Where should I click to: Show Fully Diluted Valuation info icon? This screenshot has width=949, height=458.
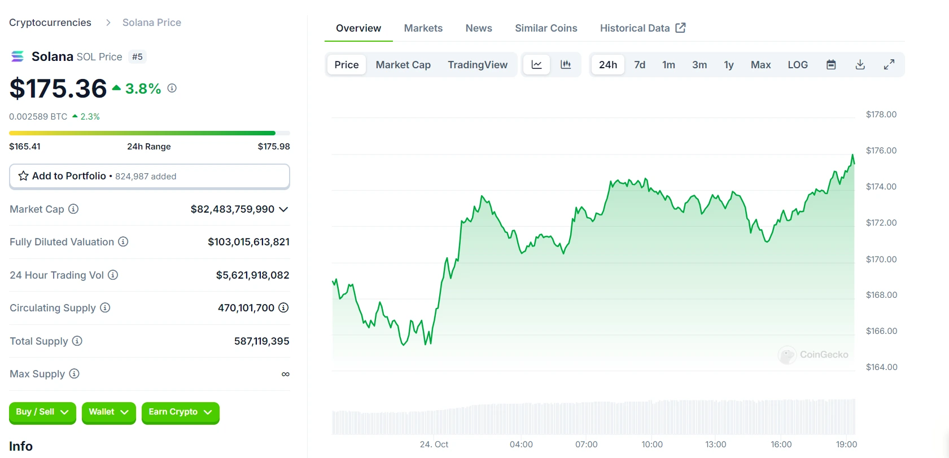coord(123,241)
